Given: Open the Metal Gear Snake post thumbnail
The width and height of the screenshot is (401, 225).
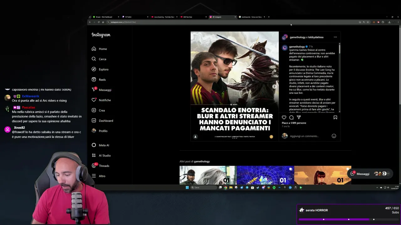Looking at the screenshot, I should click(x=208, y=175).
